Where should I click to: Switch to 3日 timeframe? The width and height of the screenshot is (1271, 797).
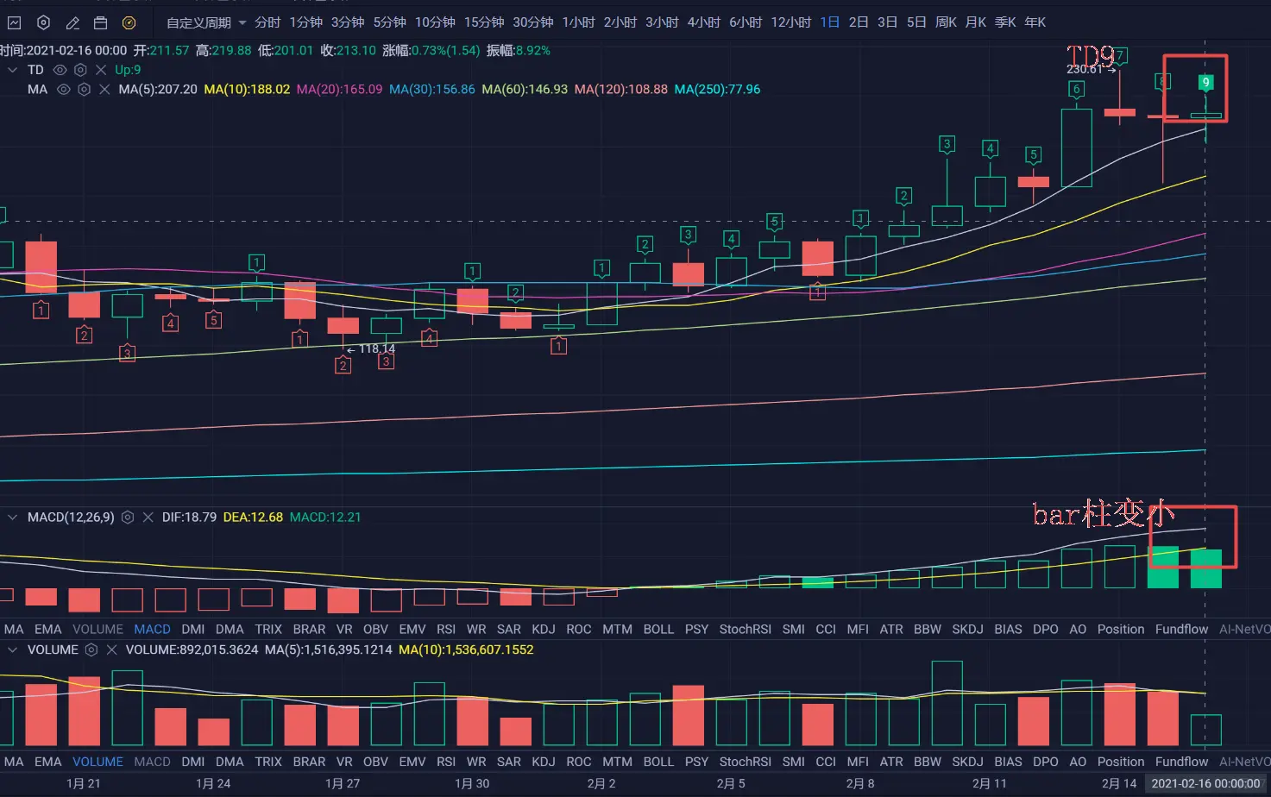(888, 22)
